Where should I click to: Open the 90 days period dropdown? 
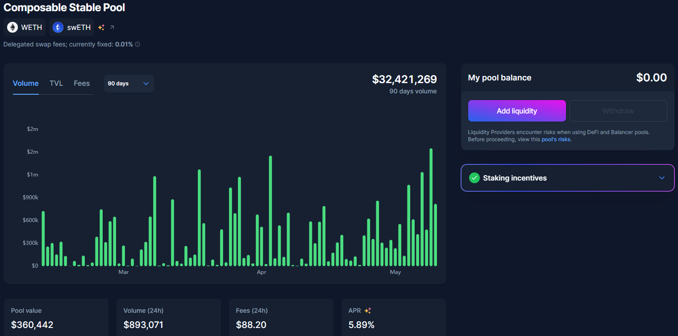[x=129, y=84]
